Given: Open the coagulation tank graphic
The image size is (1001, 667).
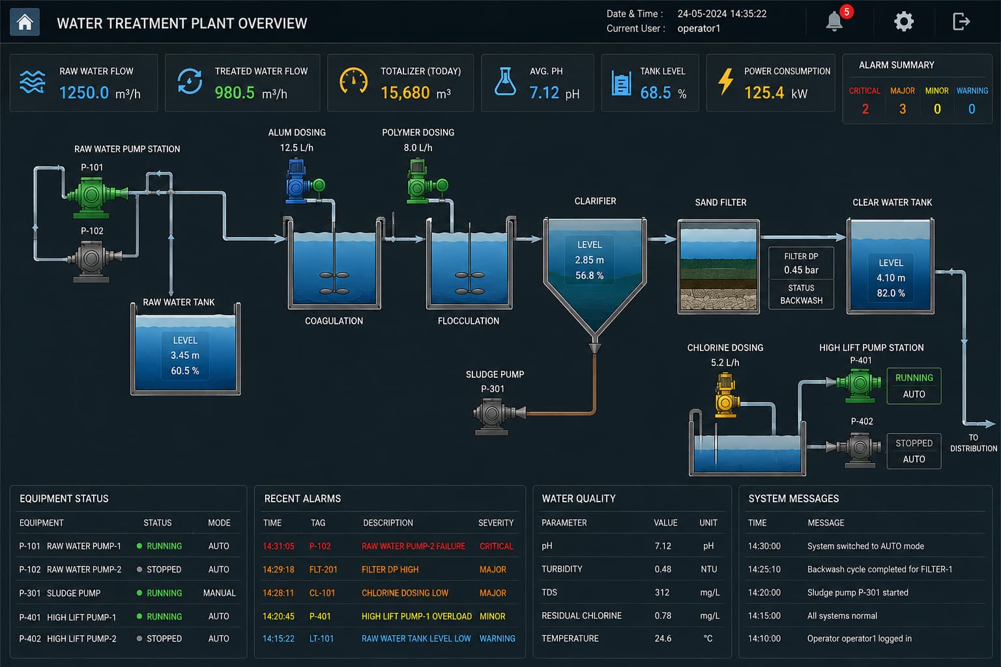Looking at the screenshot, I should (x=334, y=264).
